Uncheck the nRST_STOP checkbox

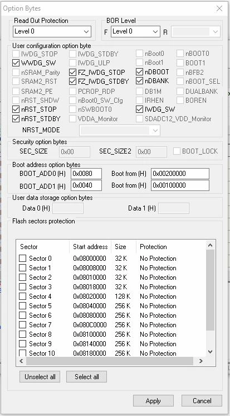coord(16,109)
